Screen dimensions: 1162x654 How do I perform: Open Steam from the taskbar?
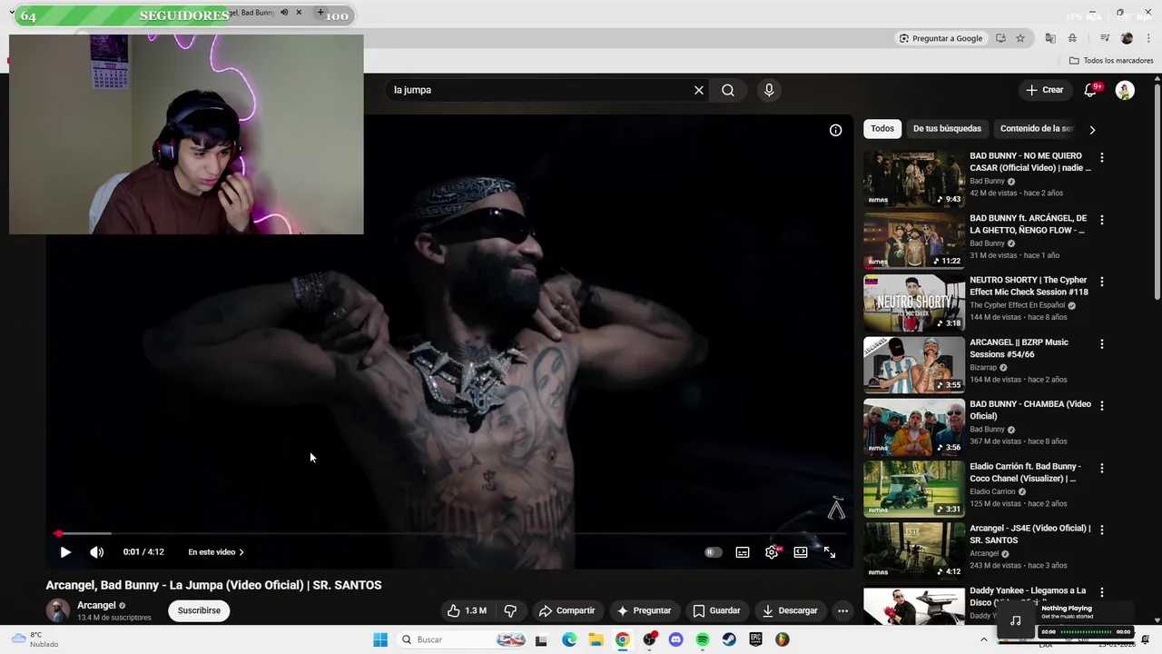pyautogui.click(x=729, y=639)
